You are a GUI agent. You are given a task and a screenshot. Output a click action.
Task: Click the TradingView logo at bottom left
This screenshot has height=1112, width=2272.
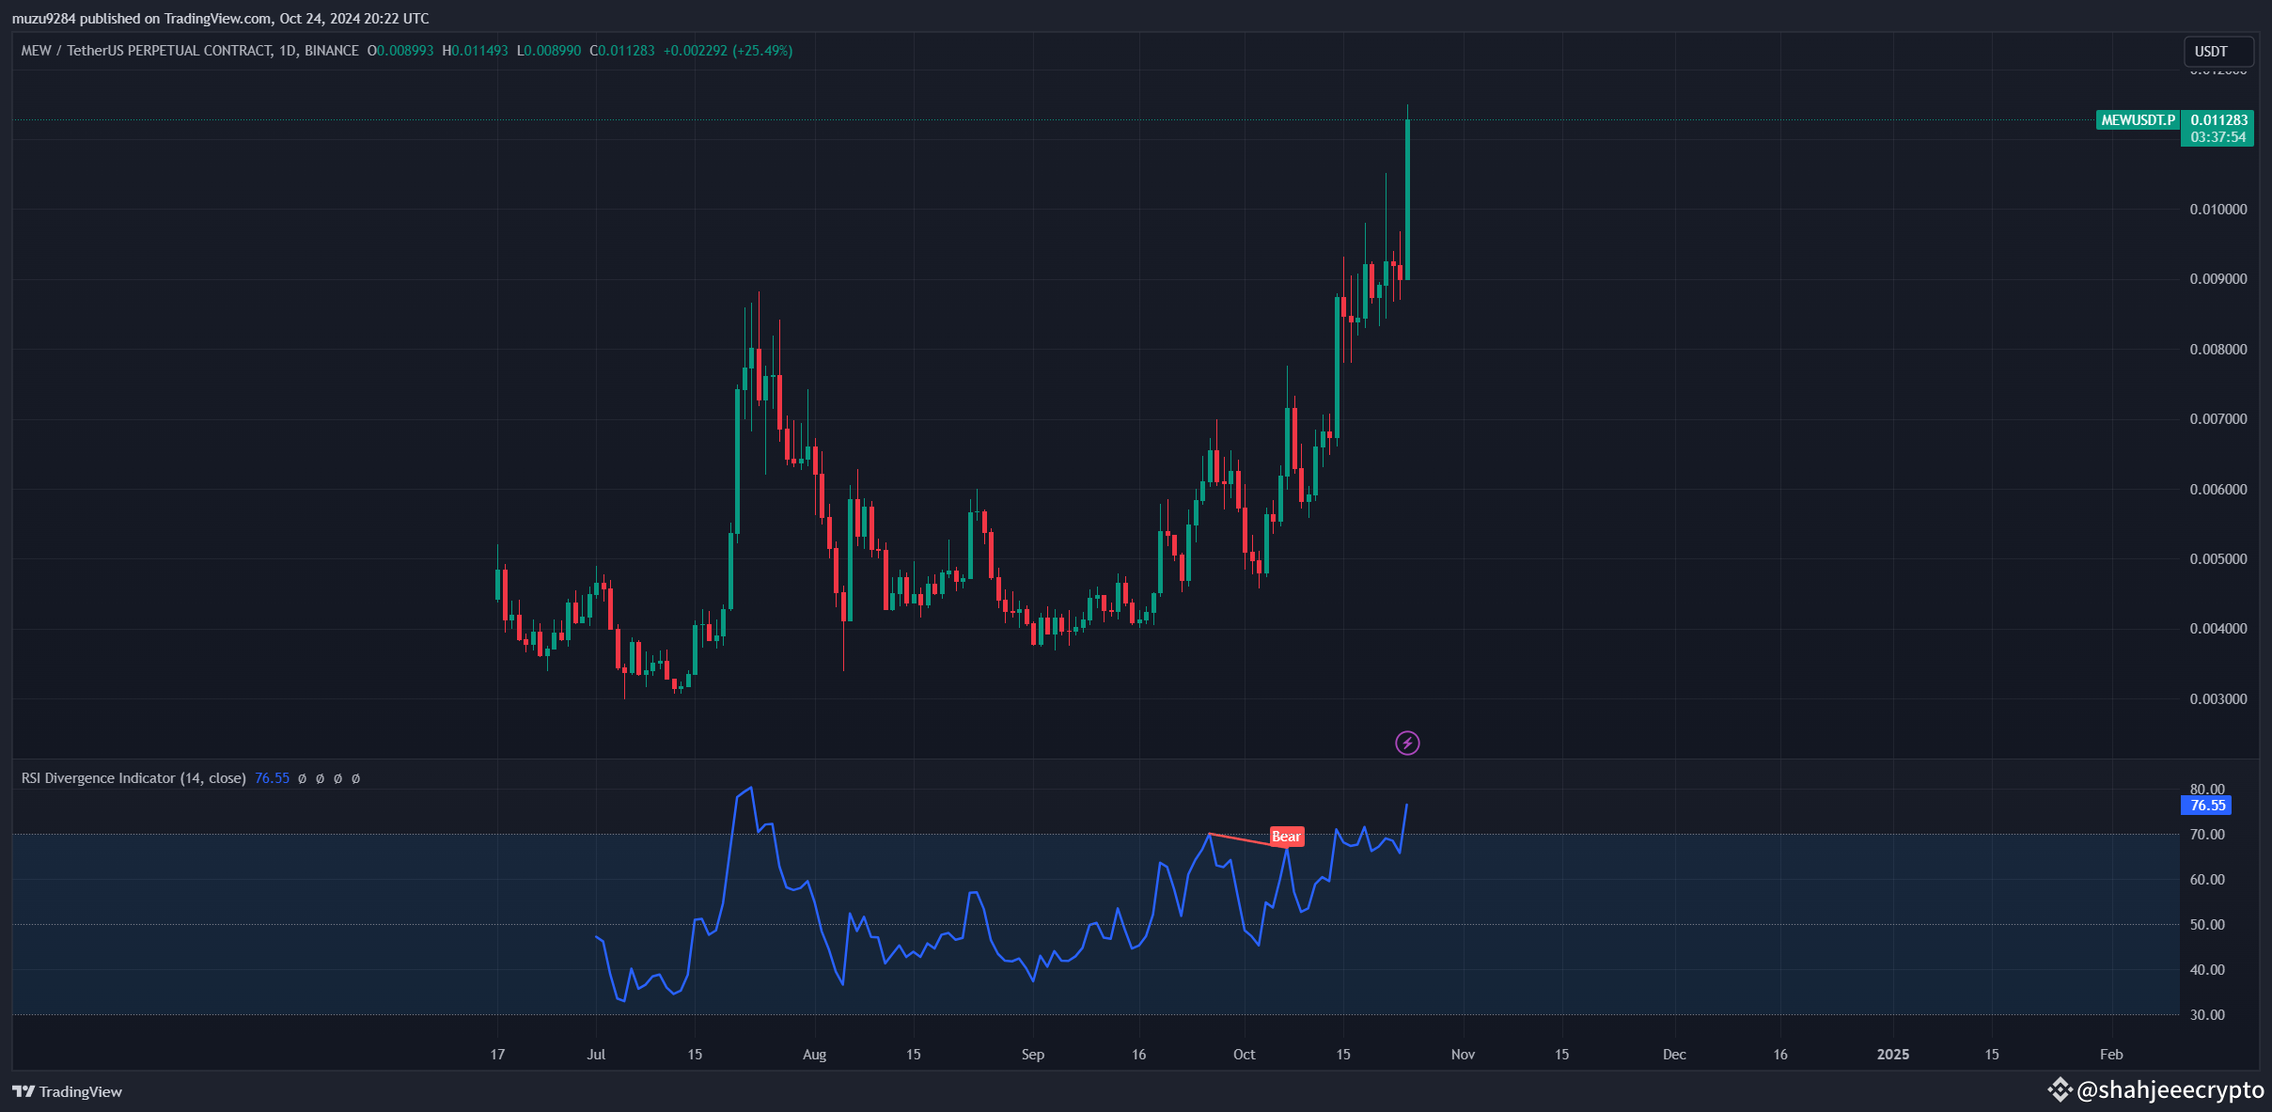click(x=67, y=1091)
